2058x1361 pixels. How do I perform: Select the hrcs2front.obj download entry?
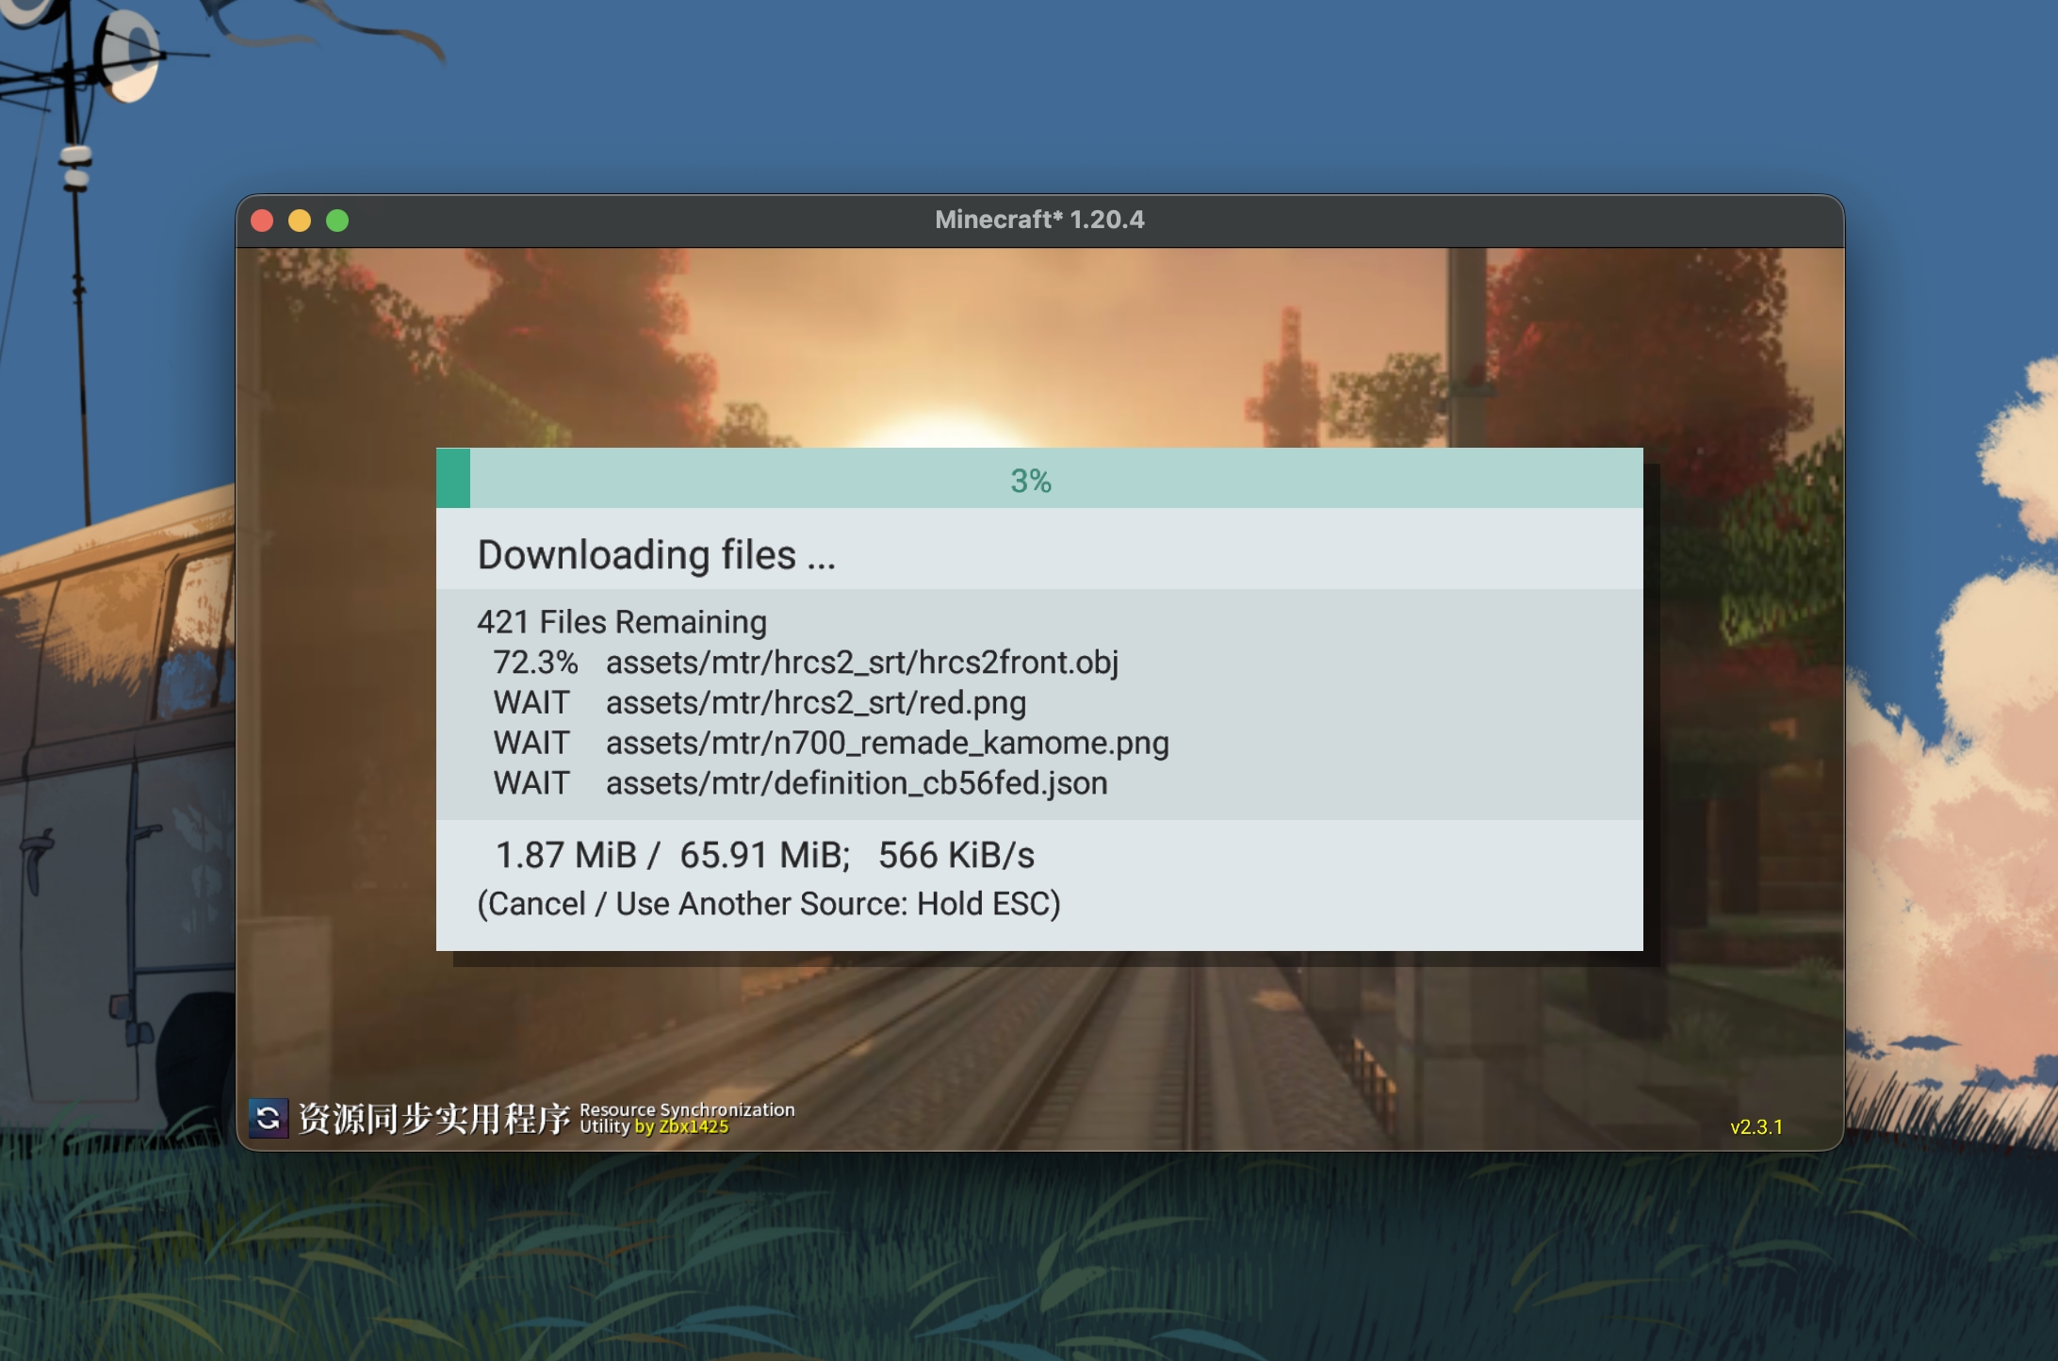point(861,663)
